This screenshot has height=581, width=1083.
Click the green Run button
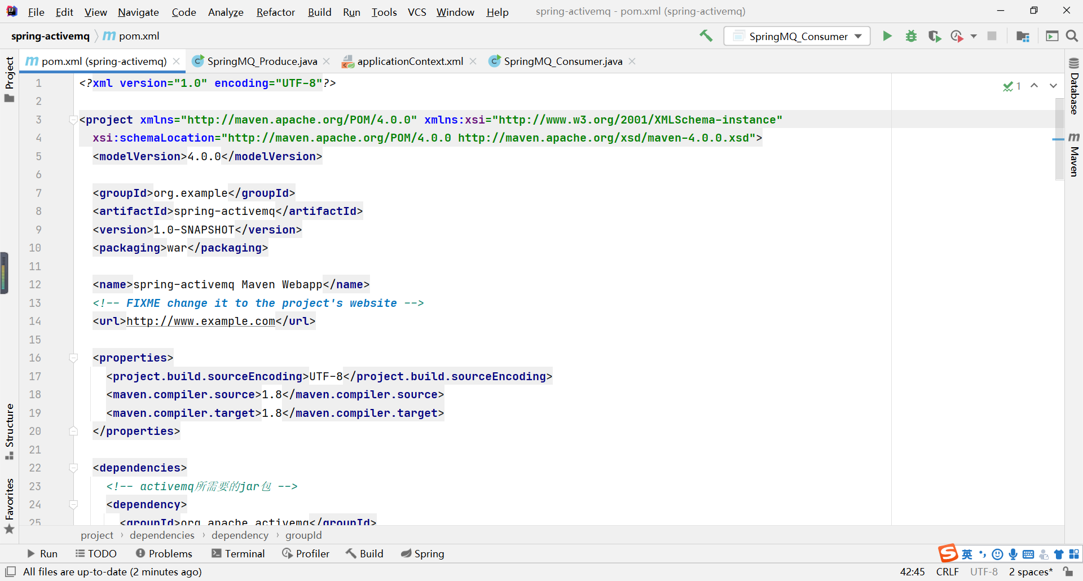pos(887,36)
